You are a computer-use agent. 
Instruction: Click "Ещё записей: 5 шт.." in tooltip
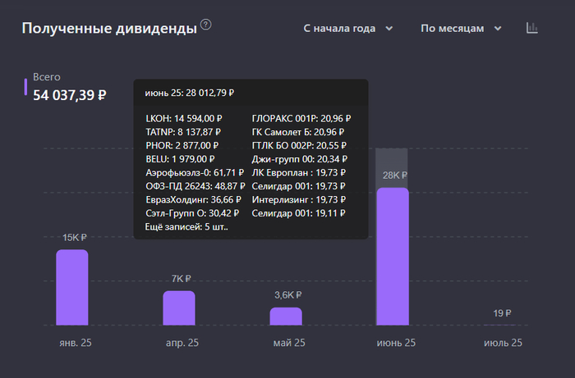186,226
